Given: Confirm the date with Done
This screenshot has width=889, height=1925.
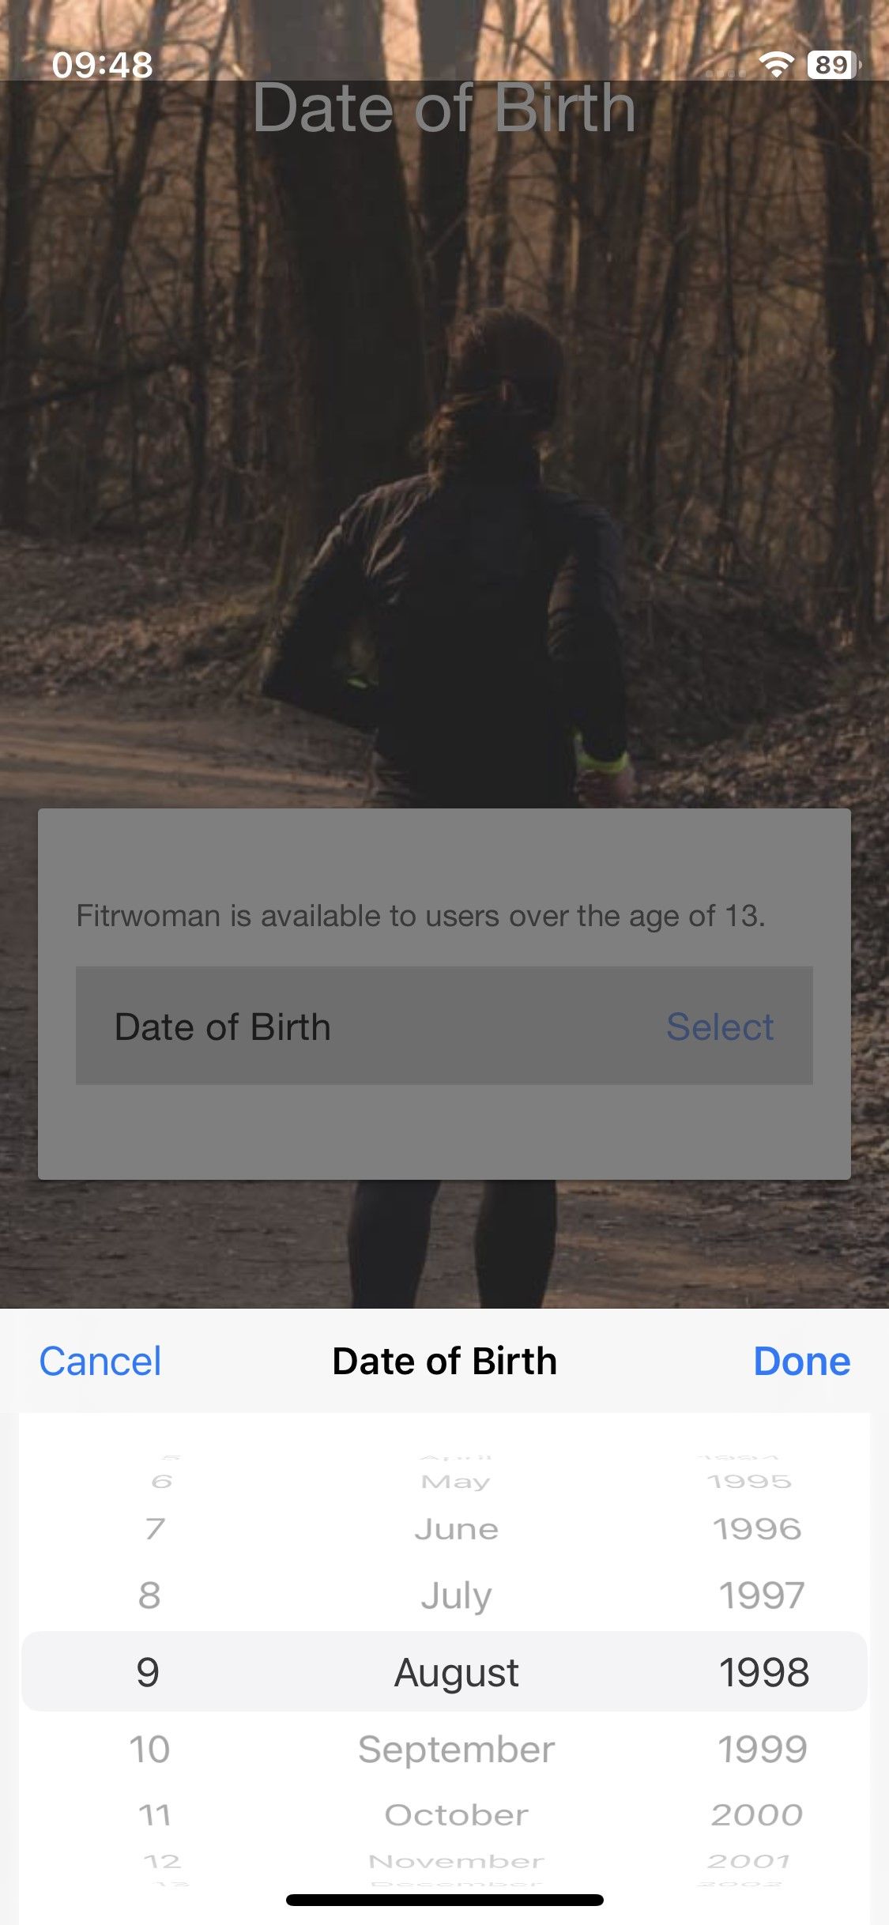Looking at the screenshot, I should (802, 1360).
